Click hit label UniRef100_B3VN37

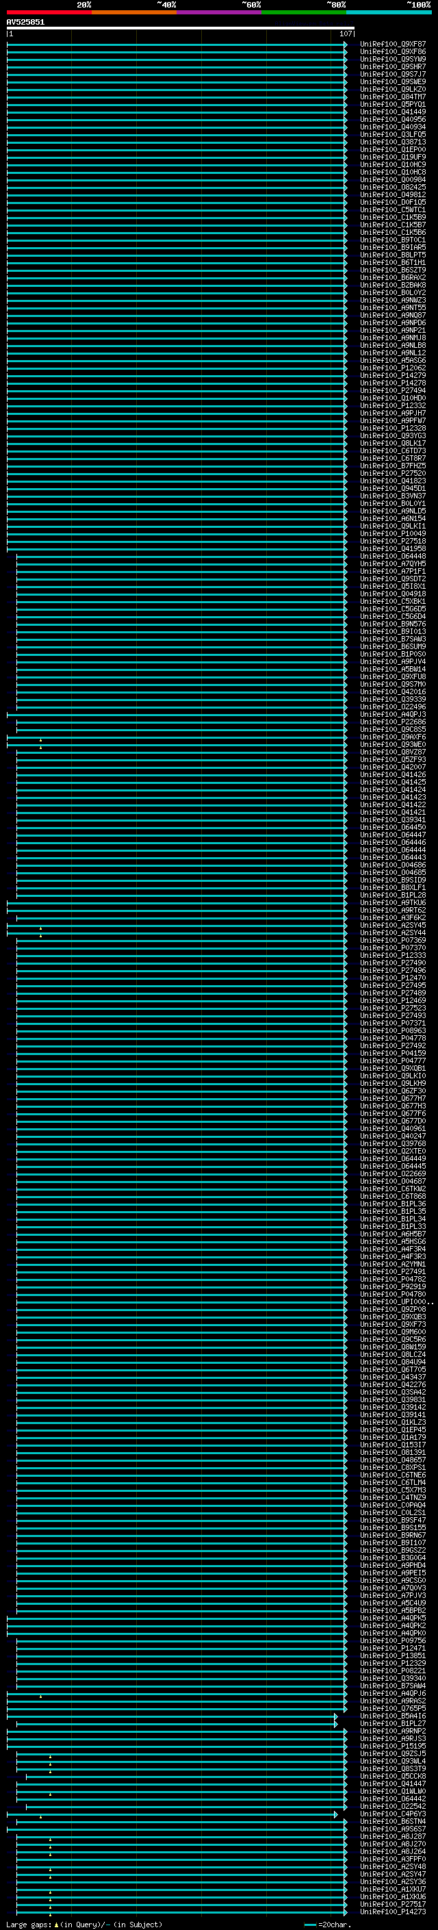coord(393,496)
